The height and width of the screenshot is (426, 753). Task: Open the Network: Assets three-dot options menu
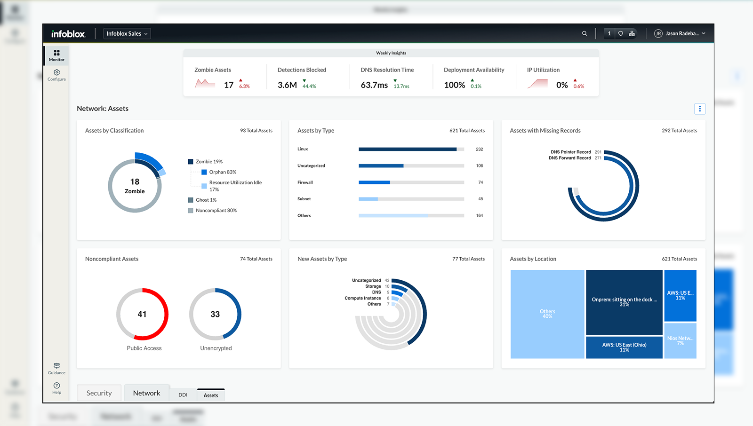tap(699, 109)
